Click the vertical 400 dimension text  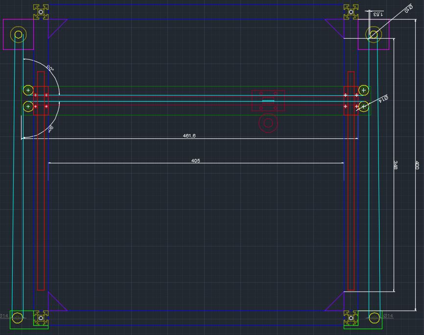click(417, 165)
